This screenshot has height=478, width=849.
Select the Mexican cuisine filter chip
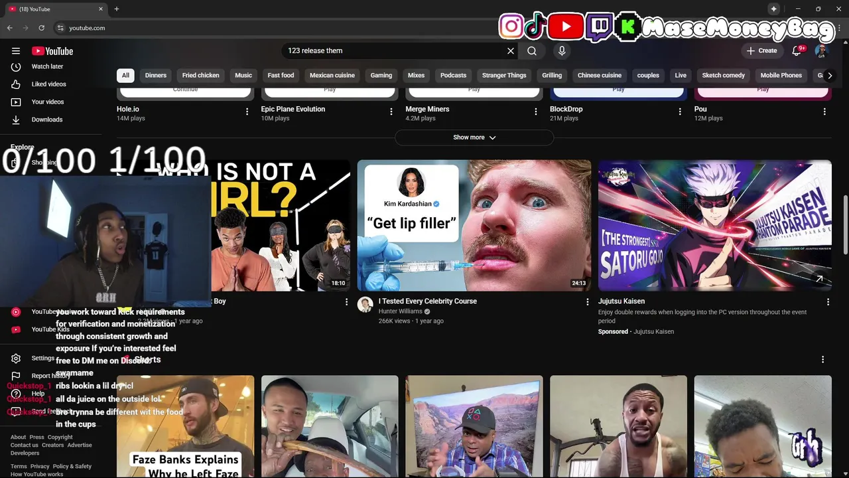[332, 75]
